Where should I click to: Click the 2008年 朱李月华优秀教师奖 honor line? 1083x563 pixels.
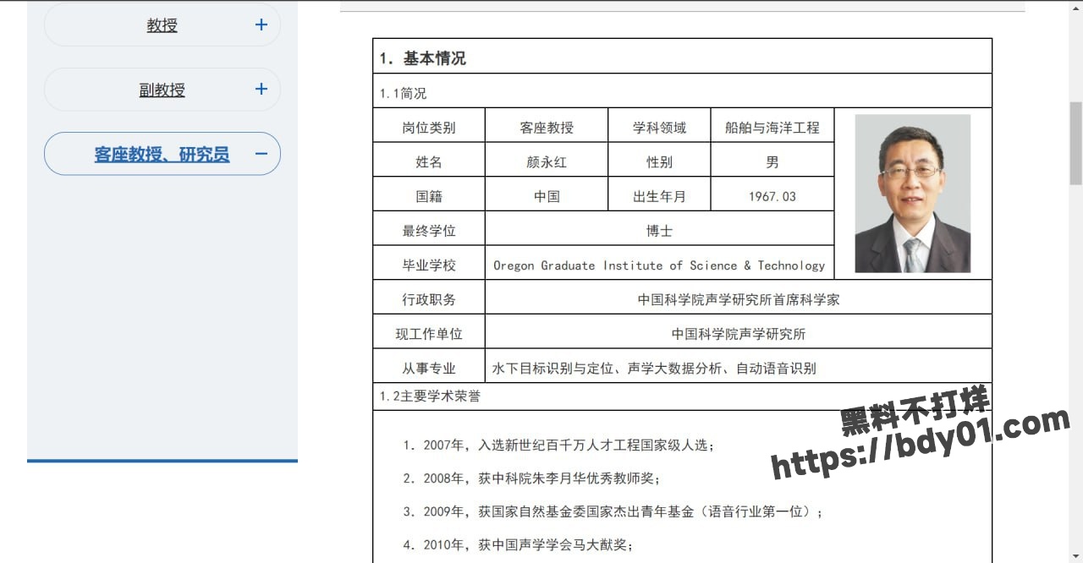coord(531,478)
